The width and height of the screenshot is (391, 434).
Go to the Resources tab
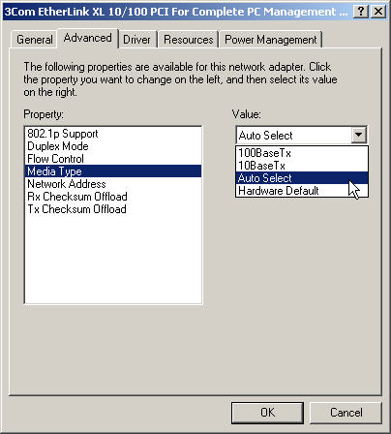189,40
